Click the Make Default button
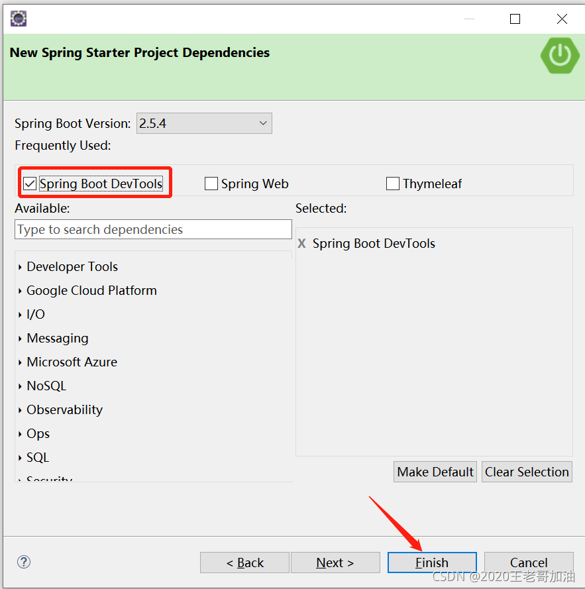Viewport: 585px width, 589px height. coord(435,472)
